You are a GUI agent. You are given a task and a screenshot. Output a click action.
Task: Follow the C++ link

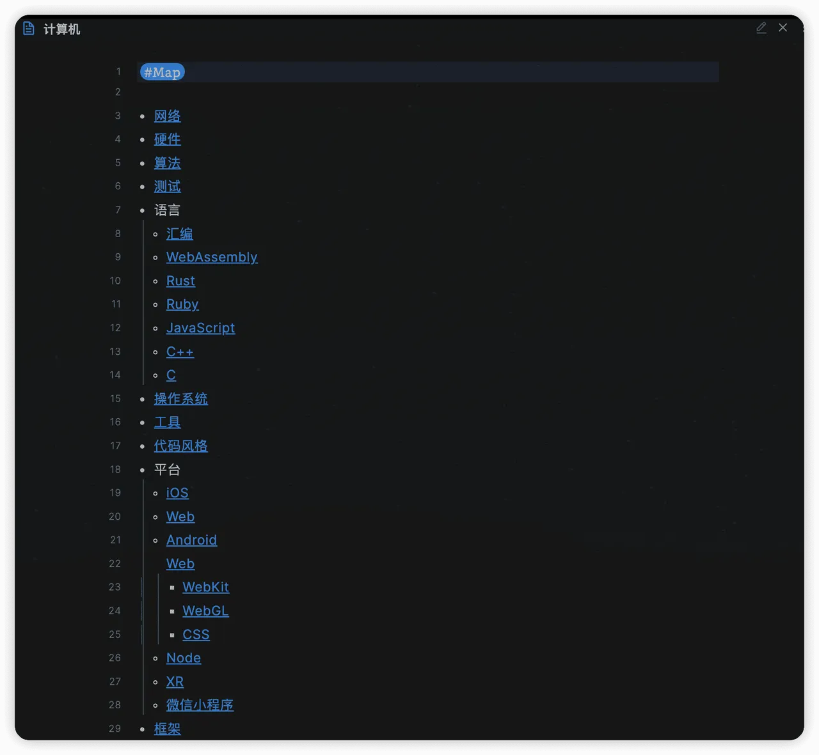pyautogui.click(x=180, y=352)
